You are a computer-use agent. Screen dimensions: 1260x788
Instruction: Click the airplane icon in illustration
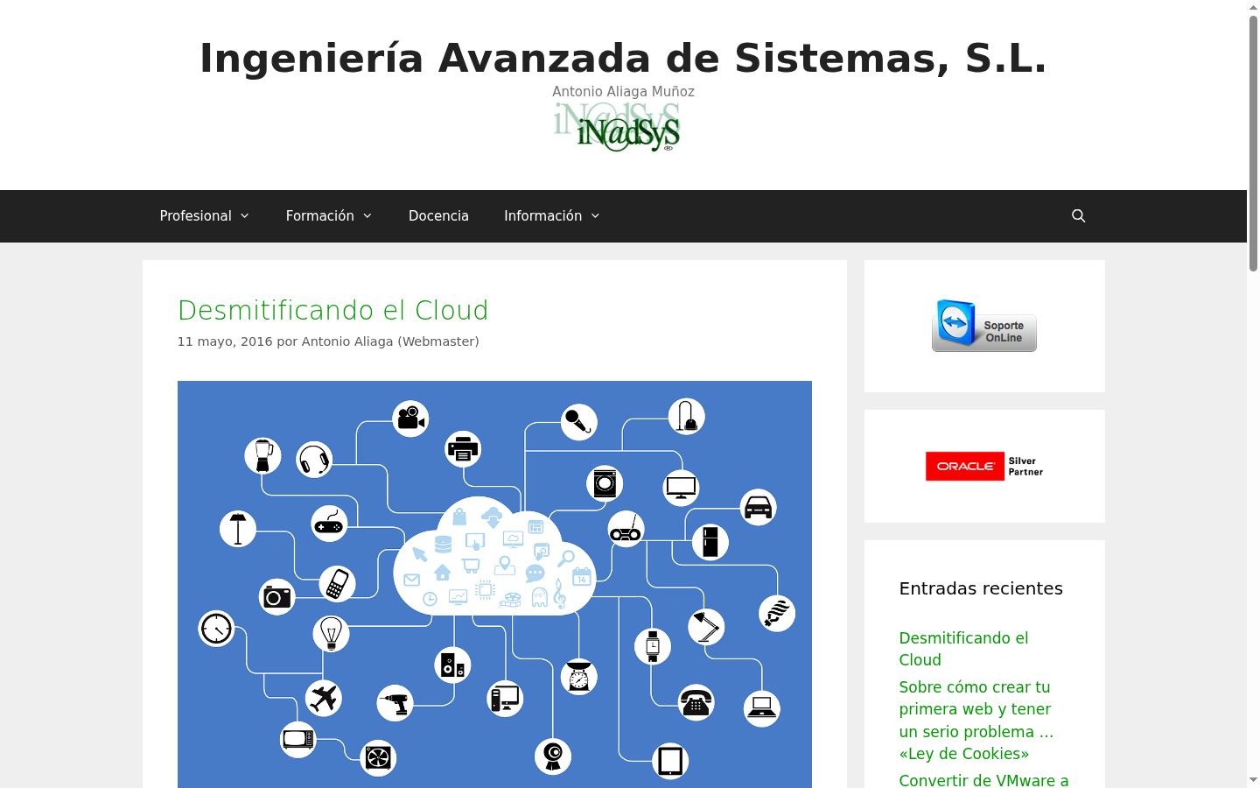tap(324, 698)
